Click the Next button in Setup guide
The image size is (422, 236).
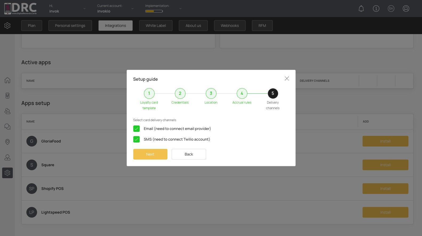pos(150,154)
